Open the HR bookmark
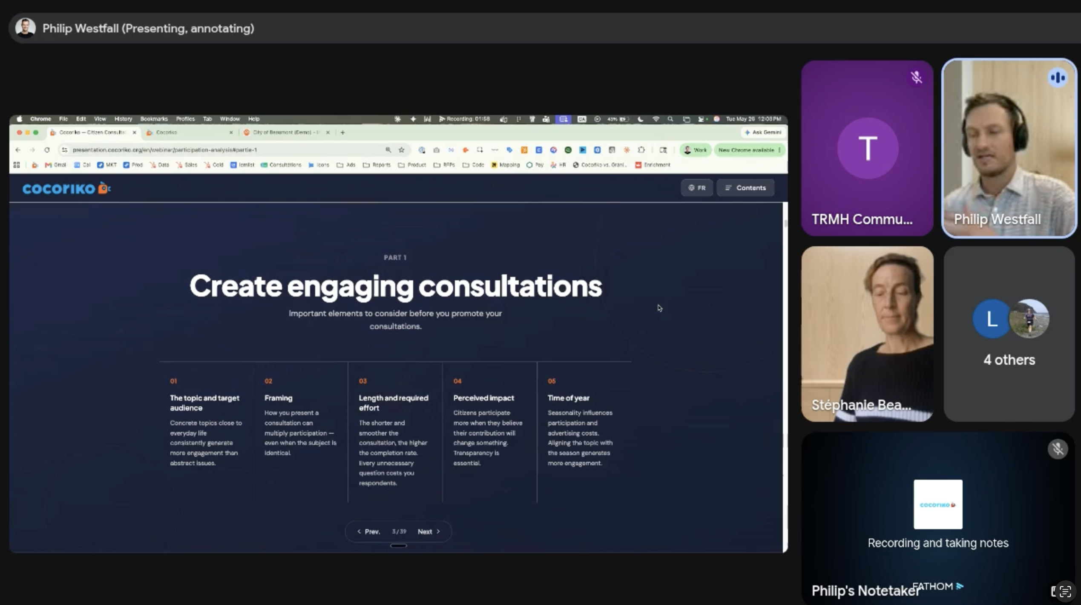This screenshot has height=605, width=1081. pos(558,165)
